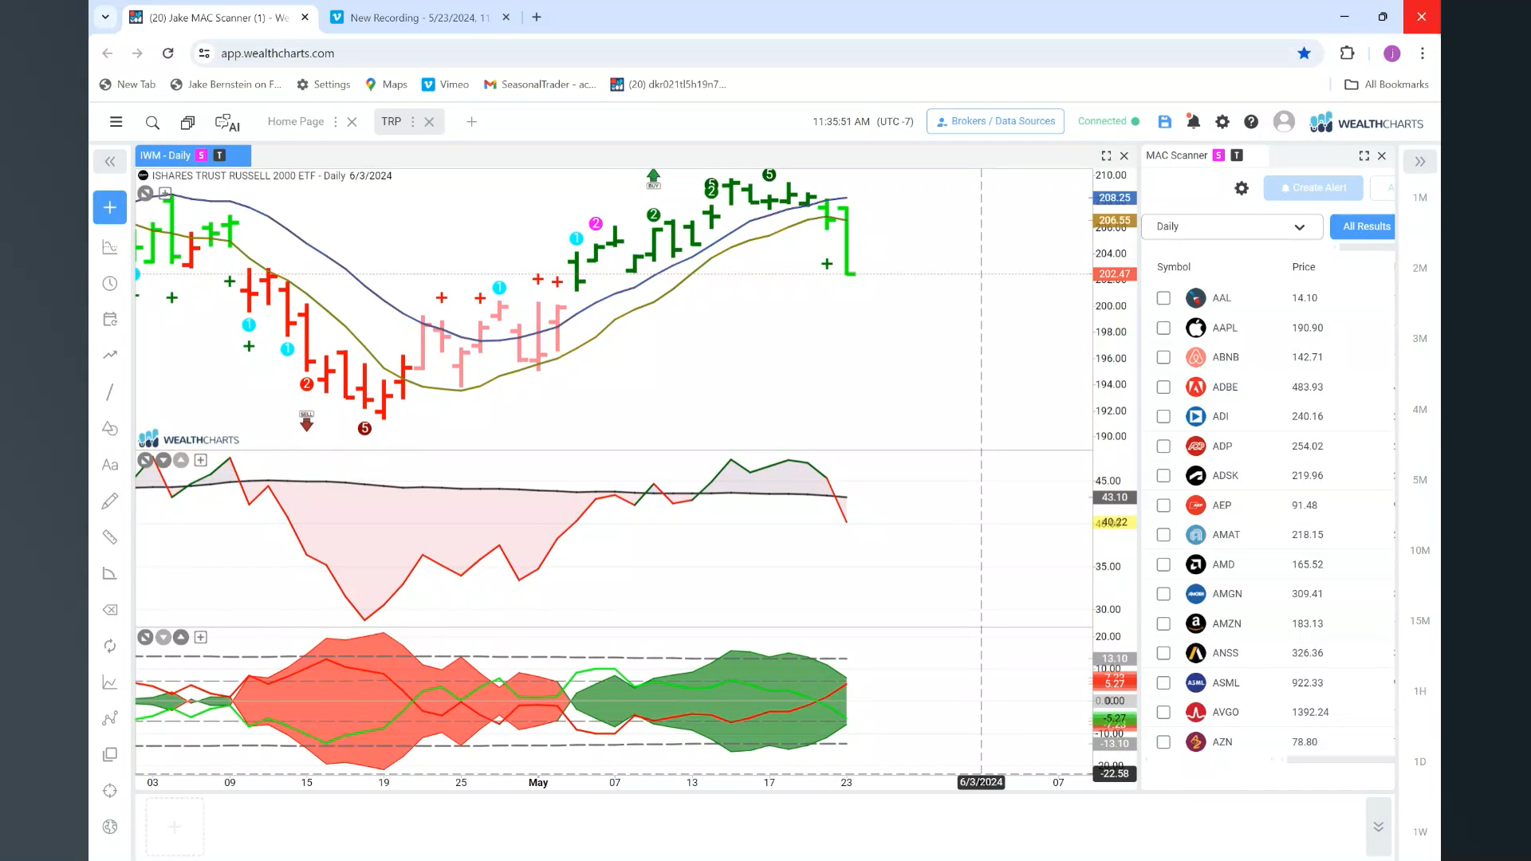Screen dimensions: 1531x861
Task: Select the shapes drawing tool
Action: click(110, 429)
